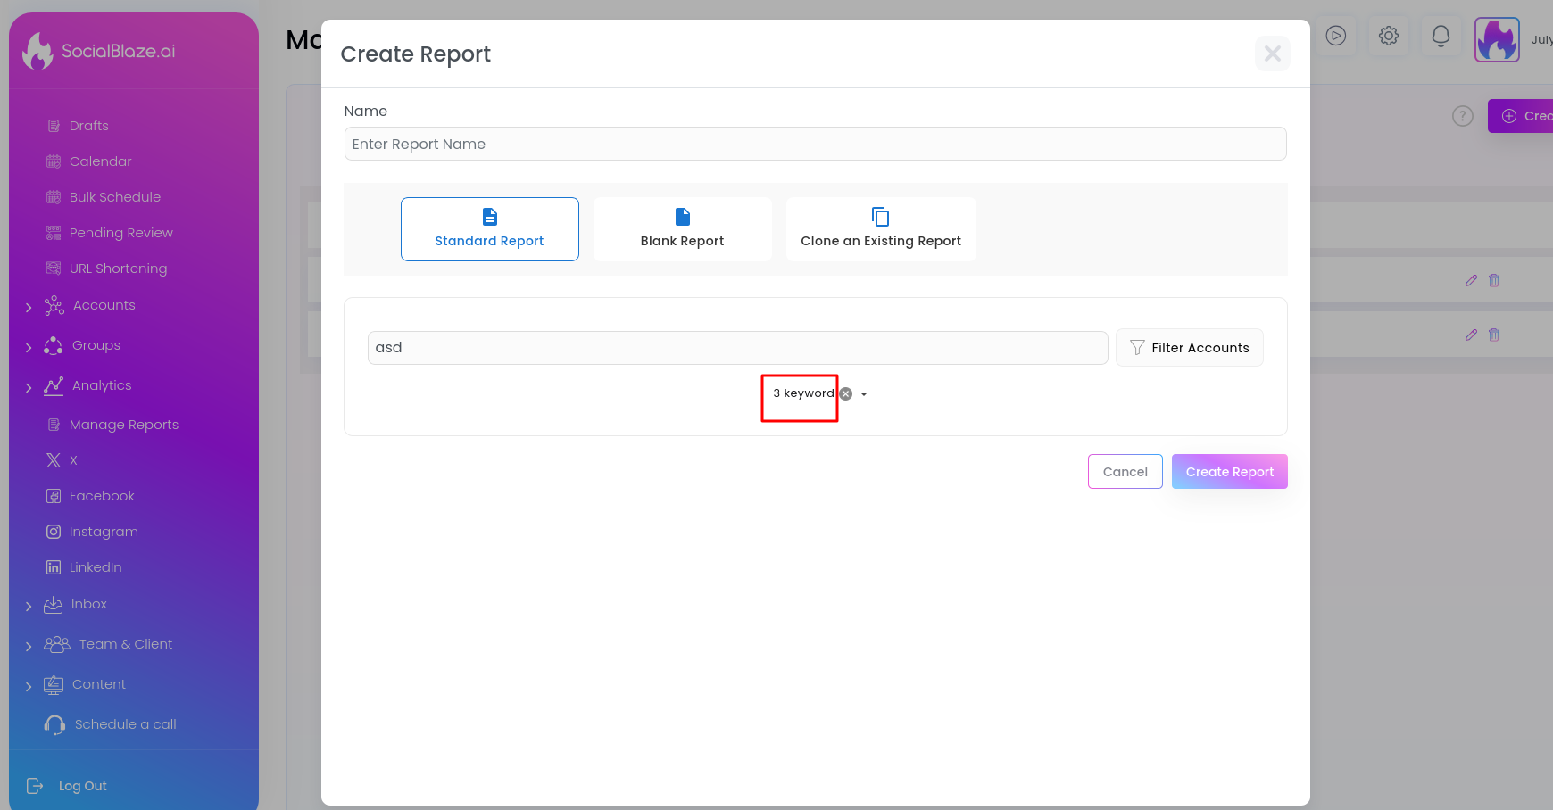This screenshot has height=810, width=1553.
Task: Click the Filter Accounts button
Action: coord(1190,348)
